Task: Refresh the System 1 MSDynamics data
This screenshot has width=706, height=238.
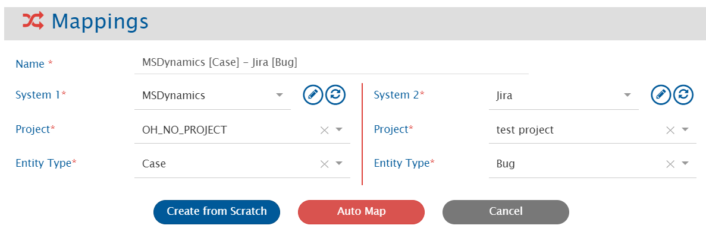Action: (x=335, y=95)
